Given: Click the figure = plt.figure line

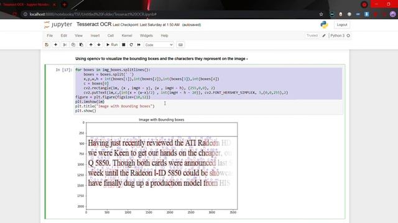Looking at the screenshot, I should [x=113, y=97].
